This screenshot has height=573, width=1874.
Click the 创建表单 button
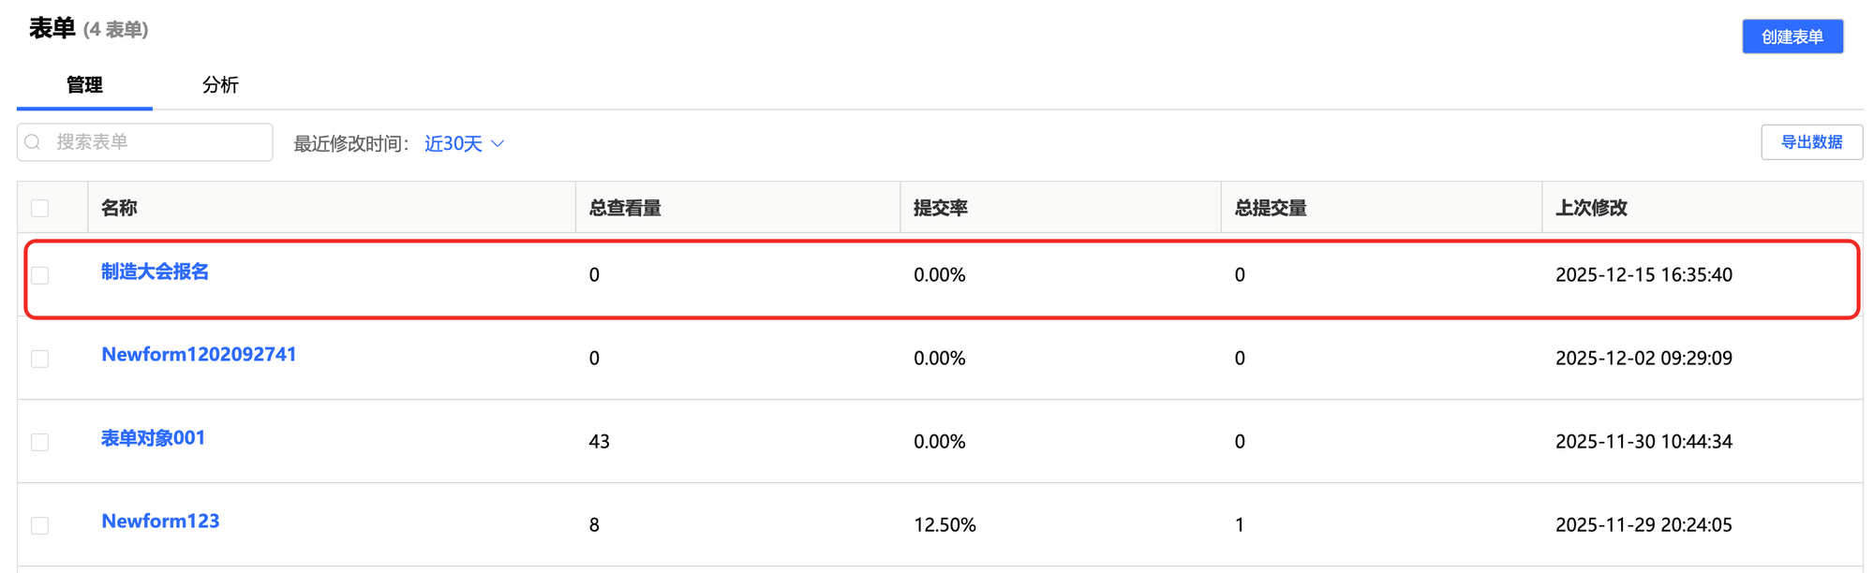[1792, 37]
